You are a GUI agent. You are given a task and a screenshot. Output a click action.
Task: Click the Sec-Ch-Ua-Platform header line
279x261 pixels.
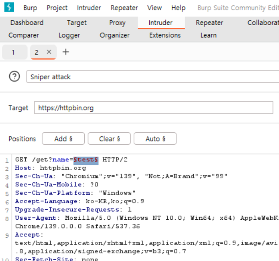pyautogui.click(x=75, y=193)
